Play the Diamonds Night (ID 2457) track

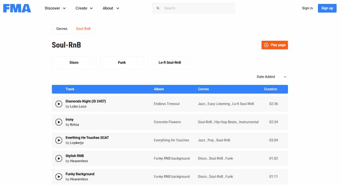click(59, 104)
